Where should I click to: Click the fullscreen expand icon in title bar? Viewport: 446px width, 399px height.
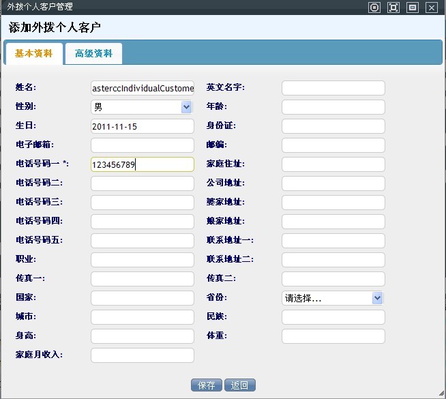pyautogui.click(x=393, y=8)
